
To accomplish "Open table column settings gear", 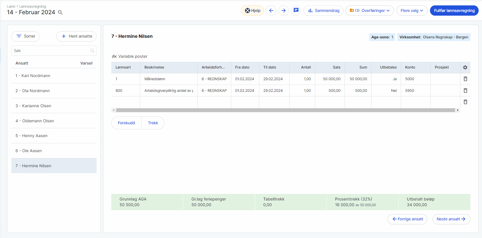I will [x=465, y=67].
